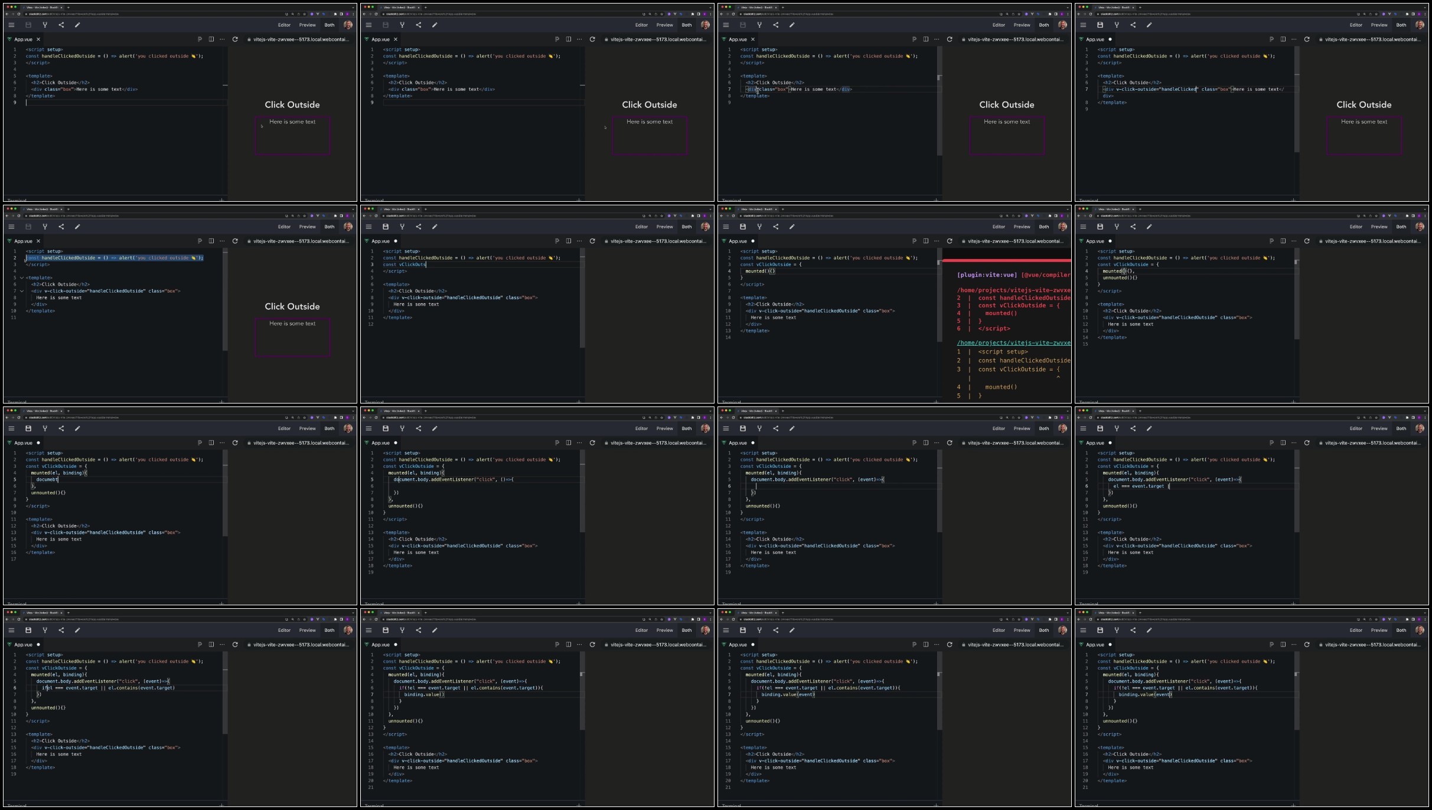This screenshot has height=810, width=1432.
Task: Click Prettier format icon in 'const vClickOuts' frame
Action: coord(557,241)
